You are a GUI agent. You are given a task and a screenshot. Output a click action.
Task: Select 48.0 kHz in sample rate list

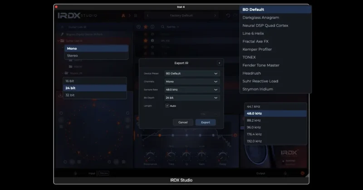click(x=275, y=114)
